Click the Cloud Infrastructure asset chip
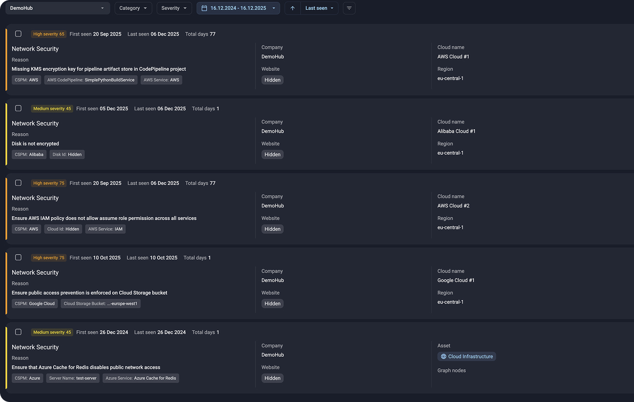This screenshot has height=402, width=634. (x=467, y=357)
